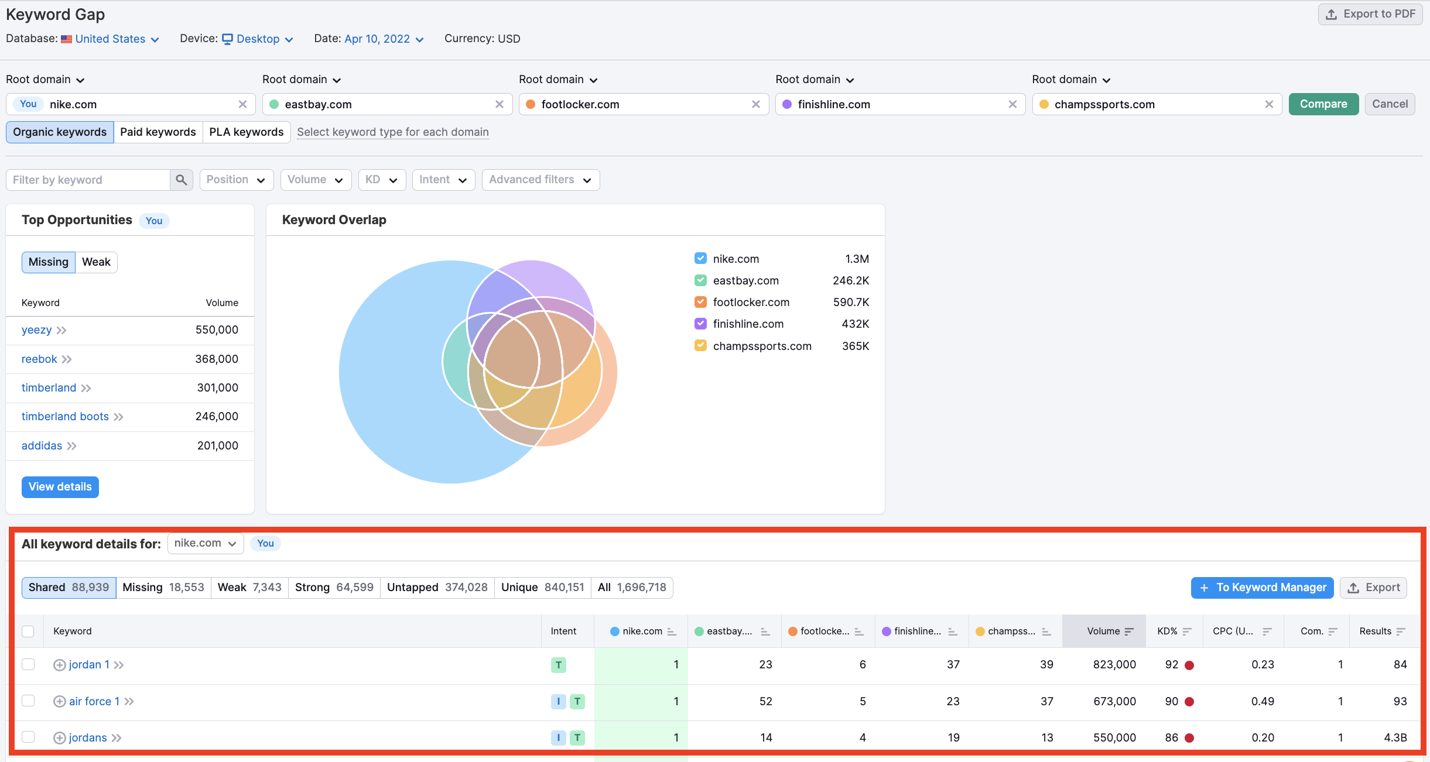Sort by Com. column sort icon
1430x762 pixels.
(x=1333, y=631)
